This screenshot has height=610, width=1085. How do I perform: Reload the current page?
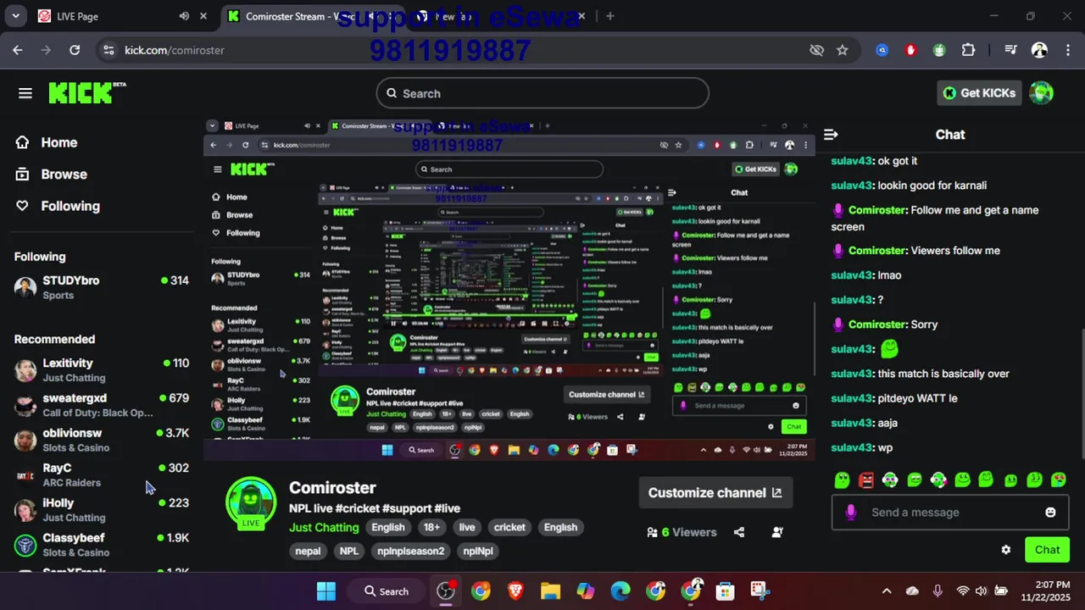click(x=75, y=50)
